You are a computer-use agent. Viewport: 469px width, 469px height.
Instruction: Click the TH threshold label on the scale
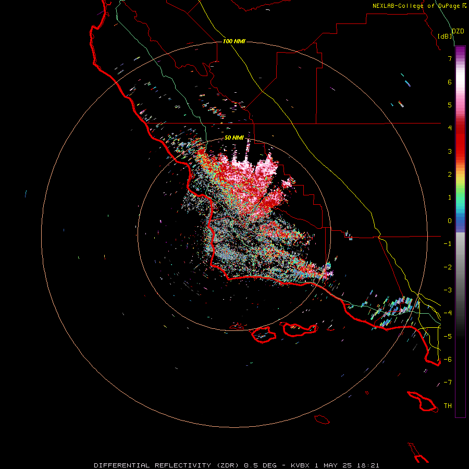(448, 406)
